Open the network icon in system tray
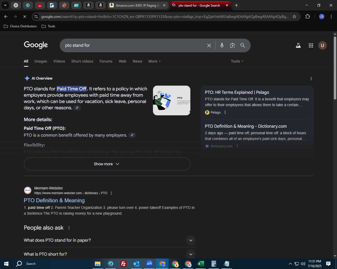 [296, 264]
